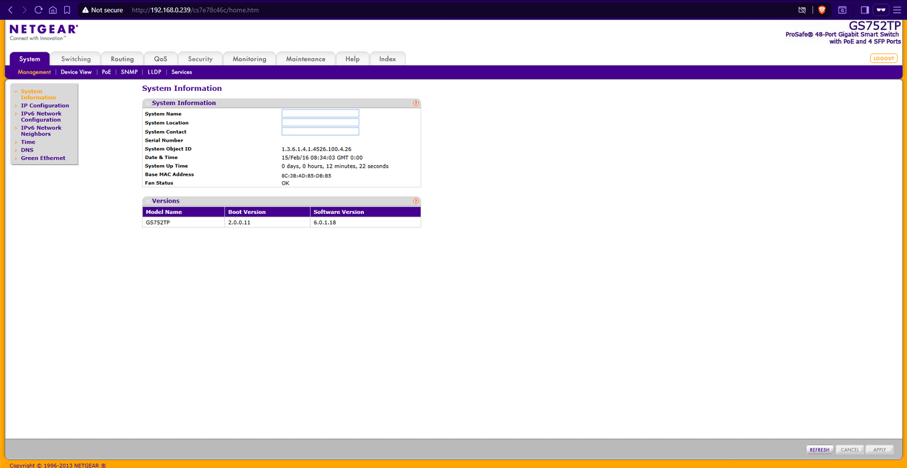This screenshot has height=468, width=907.
Task: Click the Fan Status OK value
Action: [285, 183]
